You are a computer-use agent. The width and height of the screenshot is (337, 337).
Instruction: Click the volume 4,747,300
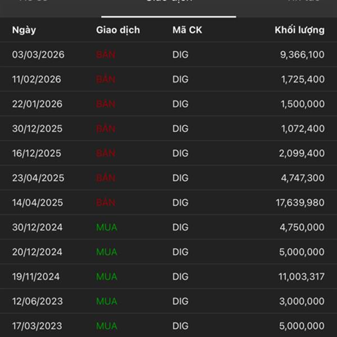coord(303,178)
